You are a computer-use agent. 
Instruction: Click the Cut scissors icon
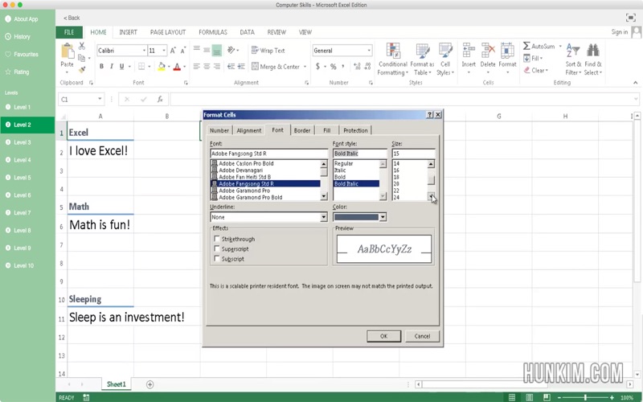(x=82, y=46)
